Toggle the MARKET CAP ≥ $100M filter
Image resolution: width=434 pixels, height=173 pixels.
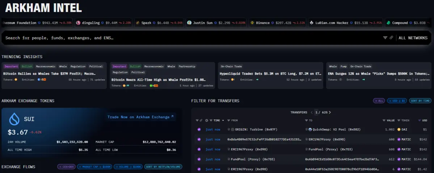[94, 167]
